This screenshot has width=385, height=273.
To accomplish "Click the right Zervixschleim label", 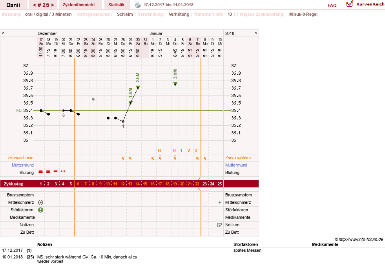I will click(238, 158).
